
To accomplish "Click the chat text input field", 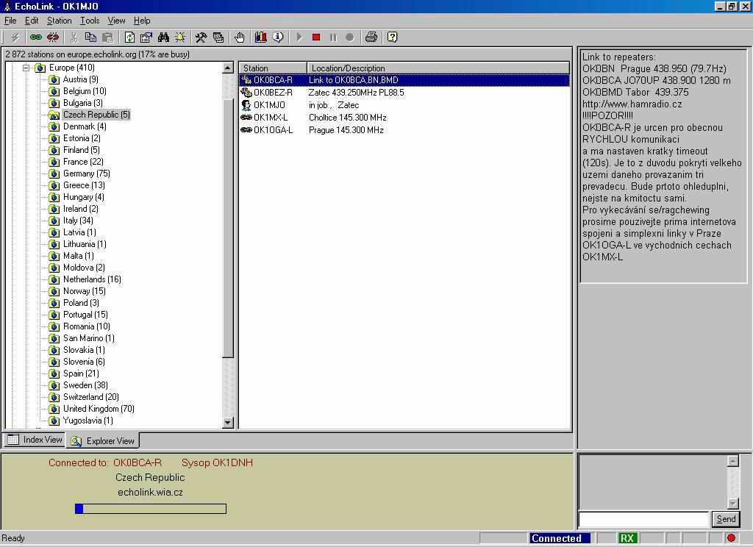I will pyautogui.click(x=644, y=519).
